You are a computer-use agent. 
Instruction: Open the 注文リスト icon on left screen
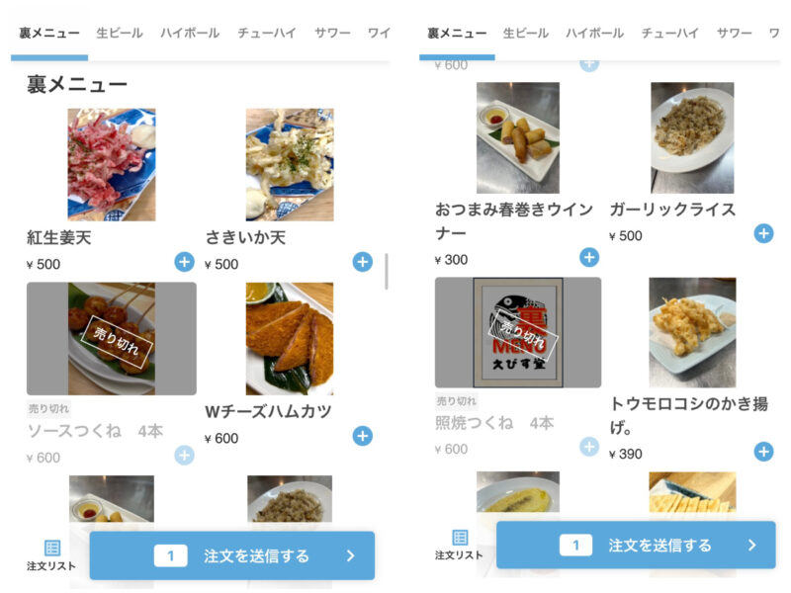pos(51,555)
